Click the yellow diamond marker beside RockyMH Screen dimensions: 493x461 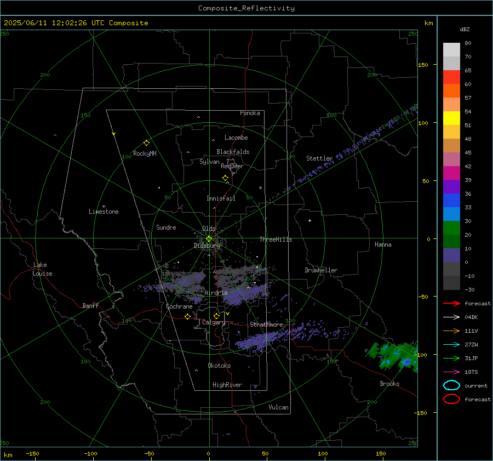coord(146,143)
